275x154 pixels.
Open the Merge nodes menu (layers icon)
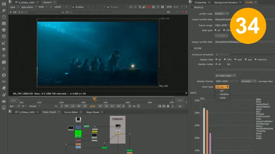pos(4,49)
